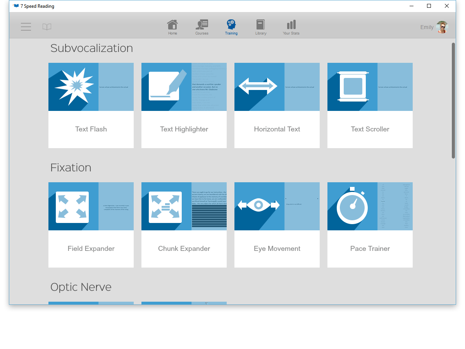Click the Your Stats tab label
465x349 pixels.
pyautogui.click(x=291, y=33)
